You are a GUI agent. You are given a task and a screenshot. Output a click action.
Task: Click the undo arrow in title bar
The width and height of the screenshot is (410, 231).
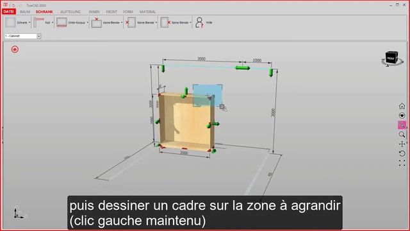(x=13, y=5)
